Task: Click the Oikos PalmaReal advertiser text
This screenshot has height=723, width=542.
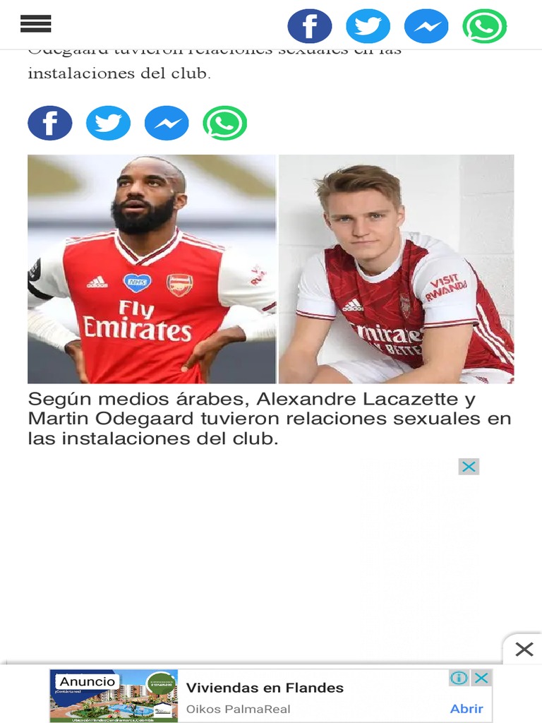Action: (x=239, y=709)
